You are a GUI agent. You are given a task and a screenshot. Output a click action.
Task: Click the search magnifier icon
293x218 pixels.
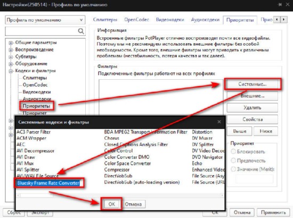pos(81,31)
